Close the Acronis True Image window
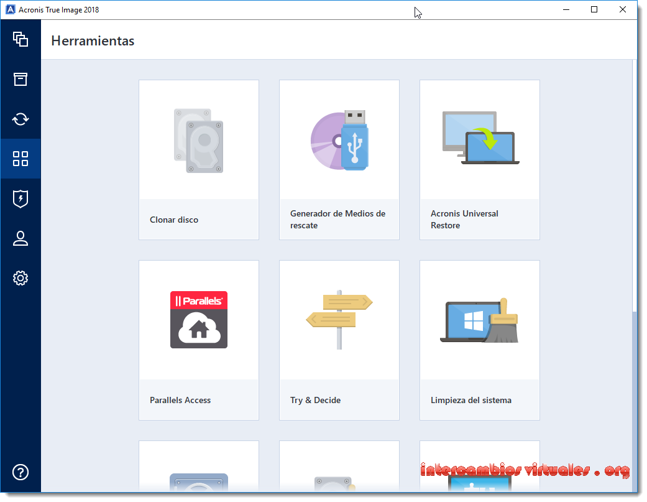647x502 pixels. pyautogui.click(x=623, y=9)
